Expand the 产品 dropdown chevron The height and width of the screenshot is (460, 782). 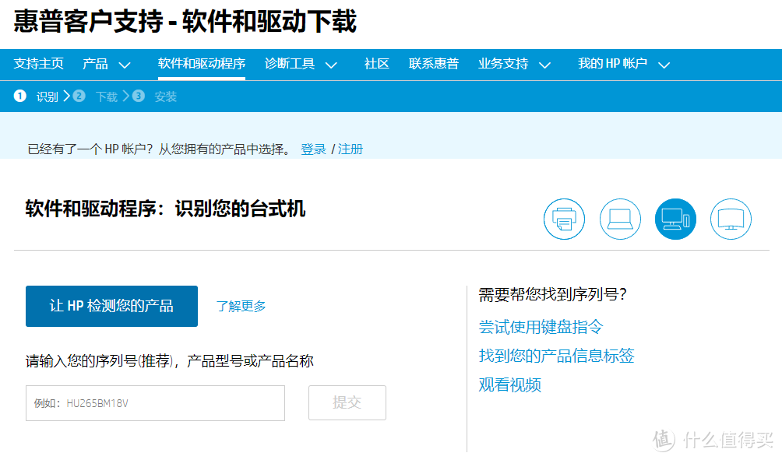(125, 65)
